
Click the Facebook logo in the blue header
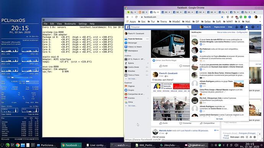pyautogui.click(x=128, y=27)
